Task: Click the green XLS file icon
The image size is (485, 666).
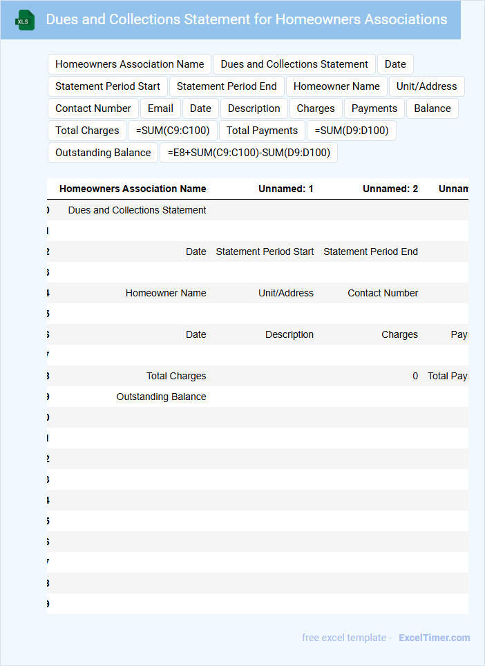Action: [25, 20]
